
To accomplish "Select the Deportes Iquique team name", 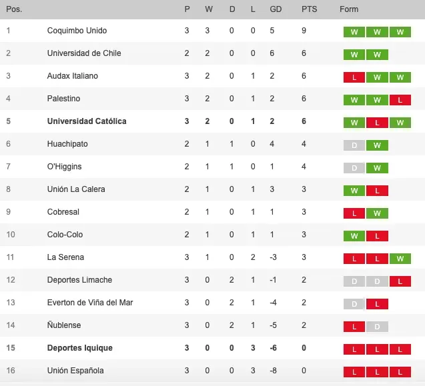I will point(79,348).
